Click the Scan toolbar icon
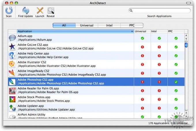Screen dimensions: 196x131 [9, 10]
